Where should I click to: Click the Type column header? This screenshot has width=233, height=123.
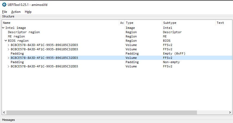point(143,23)
